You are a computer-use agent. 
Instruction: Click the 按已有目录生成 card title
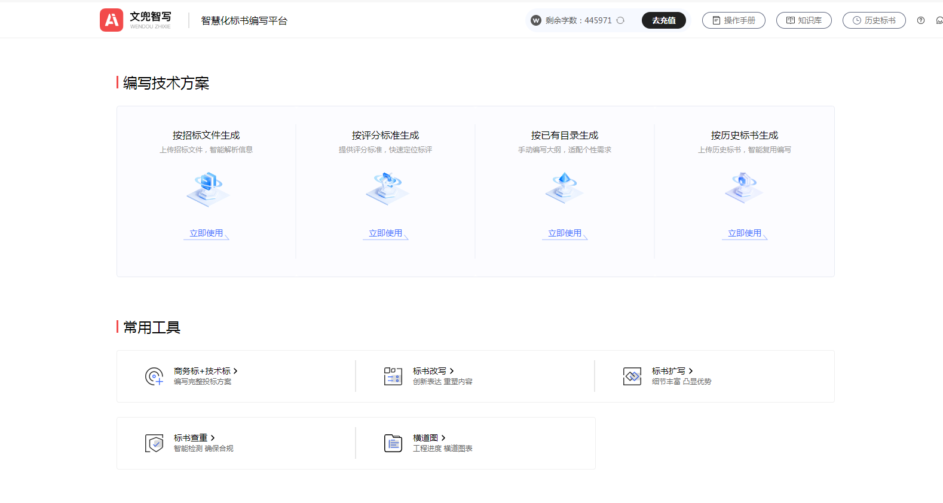pyautogui.click(x=565, y=136)
